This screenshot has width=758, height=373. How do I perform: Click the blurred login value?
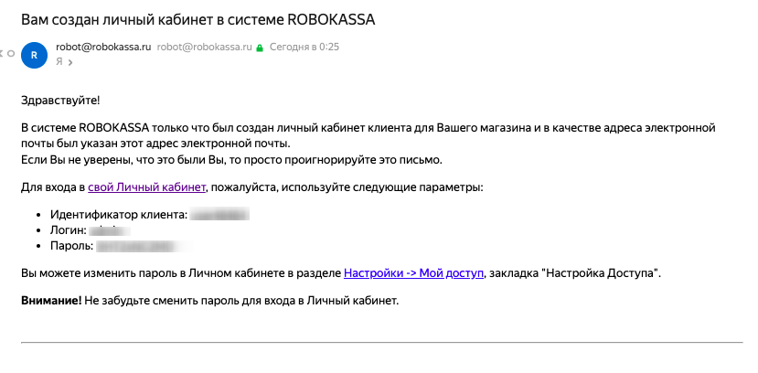pos(108,230)
